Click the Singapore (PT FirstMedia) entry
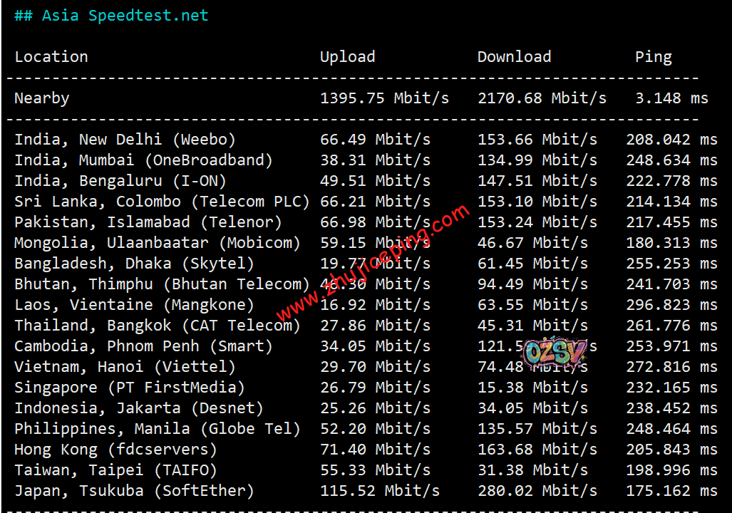Viewport: 732px width, 513px height. click(x=129, y=388)
